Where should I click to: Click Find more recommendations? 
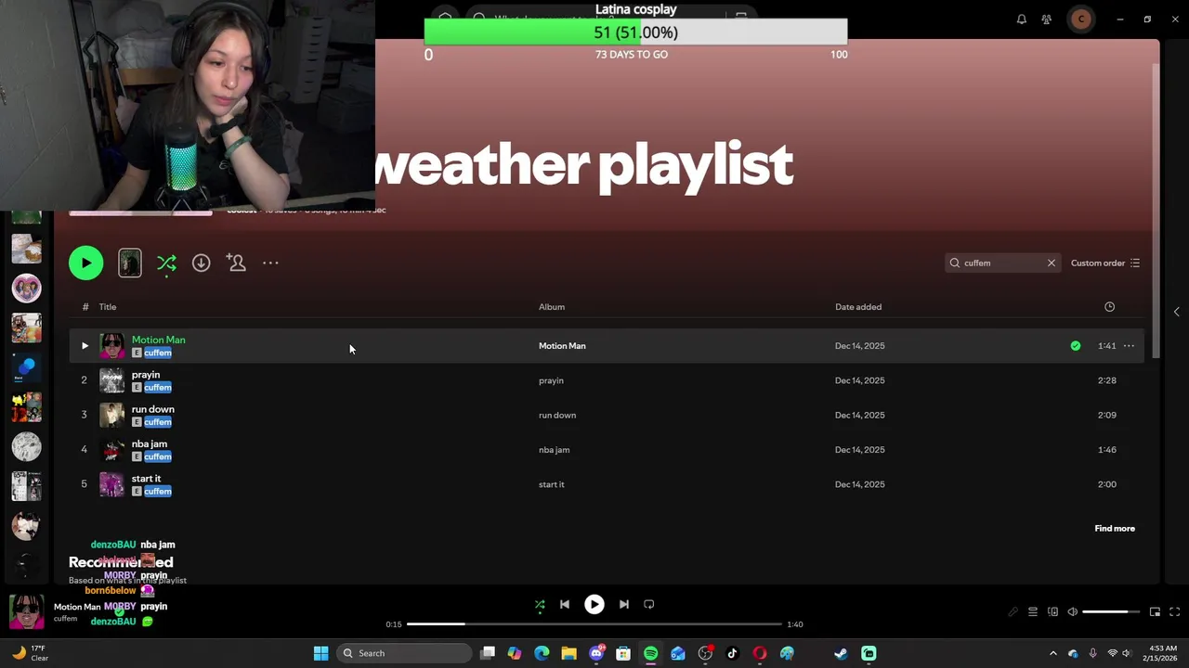click(x=1115, y=528)
